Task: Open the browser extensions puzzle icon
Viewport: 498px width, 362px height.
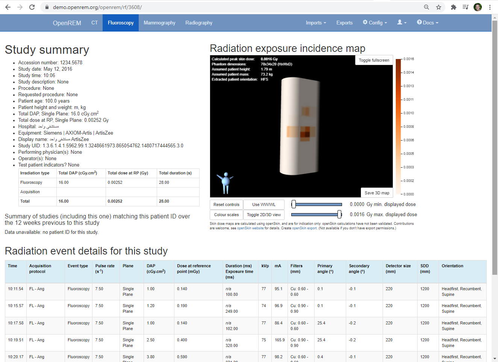Action: pyautogui.click(x=454, y=7)
